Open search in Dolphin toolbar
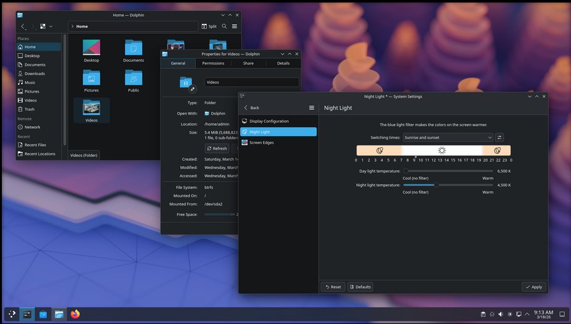This screenshot has width=571, height=324. click(x=224, y=26)
